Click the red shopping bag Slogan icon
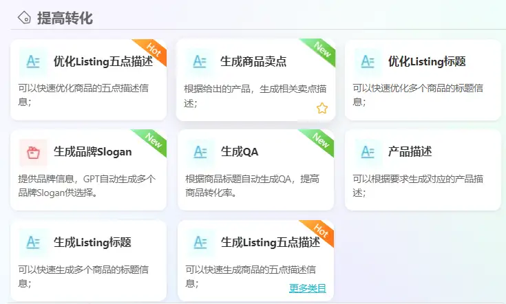Viewport: 506px width, 304px height. tap(33, 152)
